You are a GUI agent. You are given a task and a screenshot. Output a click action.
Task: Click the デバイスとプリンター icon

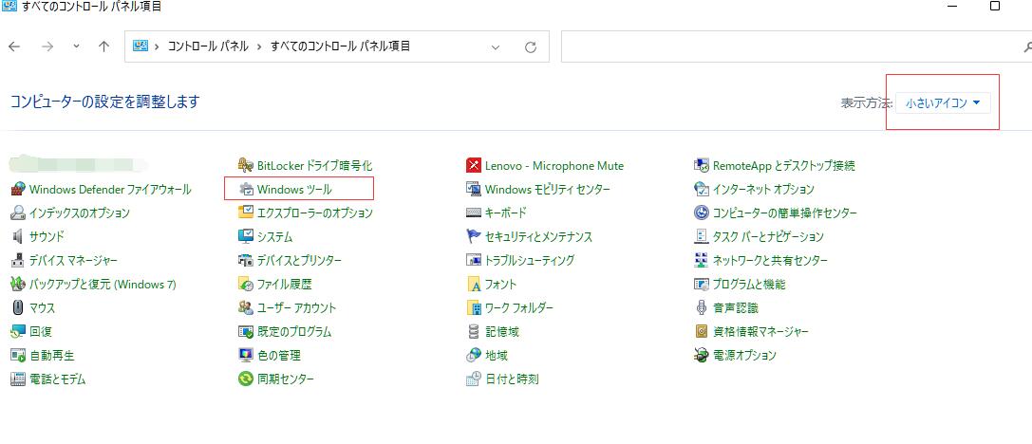[246, 260]
